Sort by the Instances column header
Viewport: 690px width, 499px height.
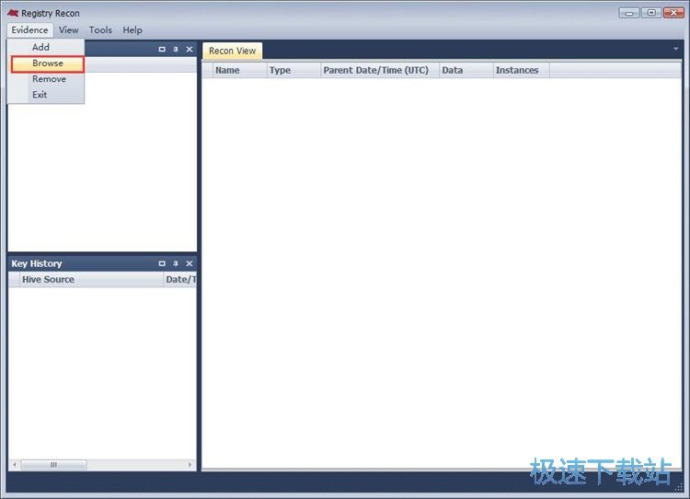[x=521, y=71]
